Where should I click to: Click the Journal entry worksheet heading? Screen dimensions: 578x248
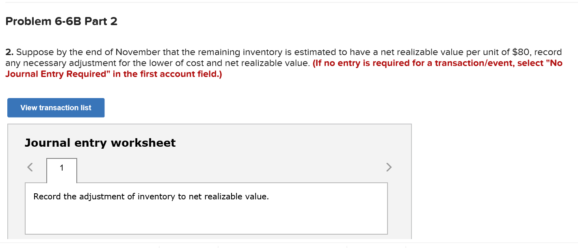pos(100,143)
